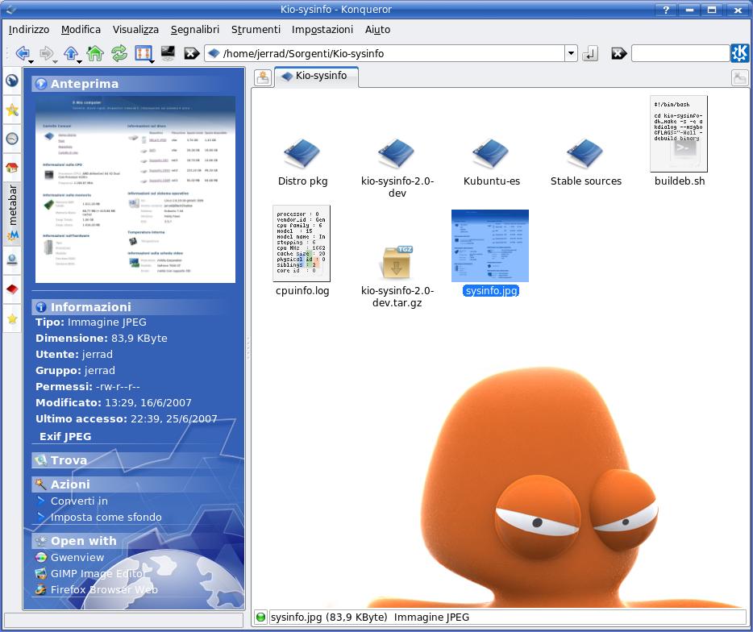The image size is (753, 632).
Task: Collapse the Open with section
Action: click(135, 541)
